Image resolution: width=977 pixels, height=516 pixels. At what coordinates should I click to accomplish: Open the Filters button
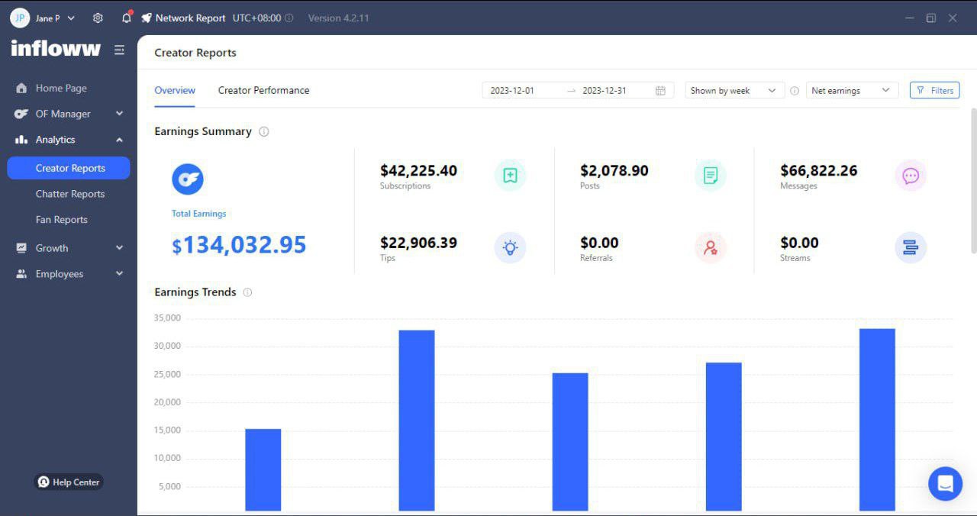[934, 90]
